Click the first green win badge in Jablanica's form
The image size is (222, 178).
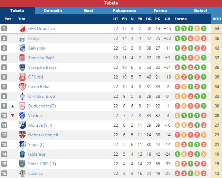pos(177,154)
